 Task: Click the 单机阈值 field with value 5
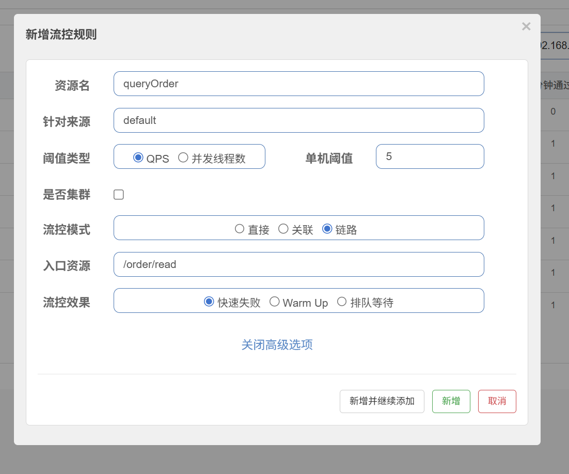pyautogui.click(x=430, y=156)
